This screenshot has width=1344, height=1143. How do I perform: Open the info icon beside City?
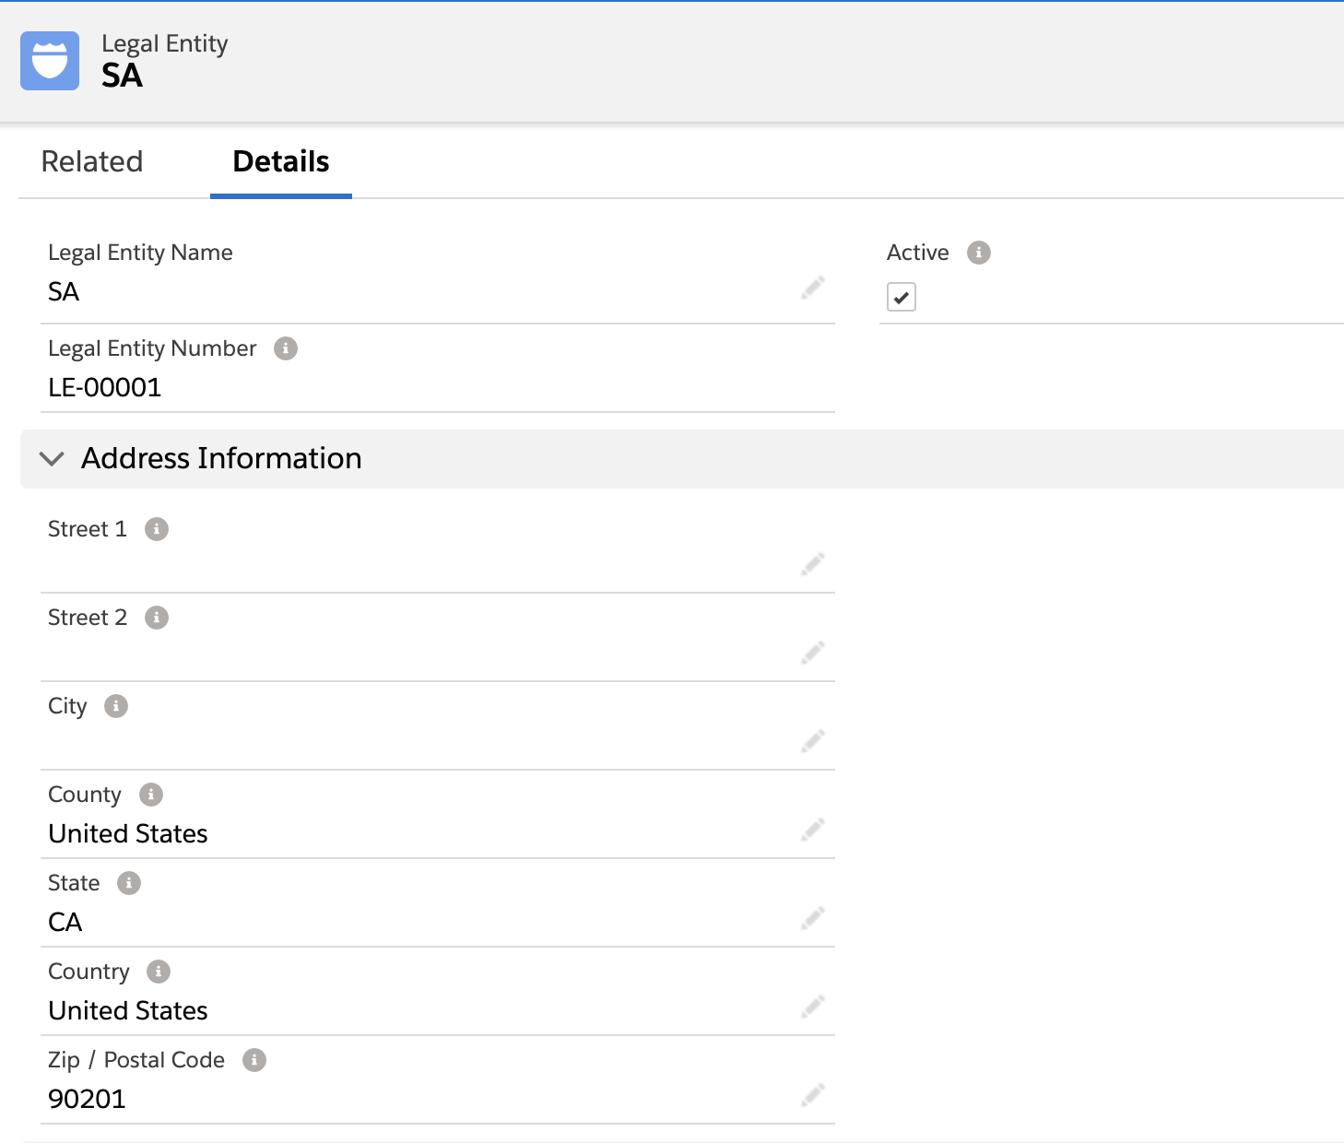pos(116,706)
